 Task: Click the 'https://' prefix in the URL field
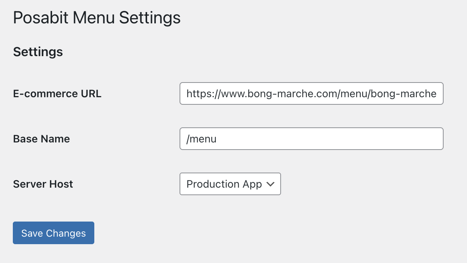[x=204, y=94]
